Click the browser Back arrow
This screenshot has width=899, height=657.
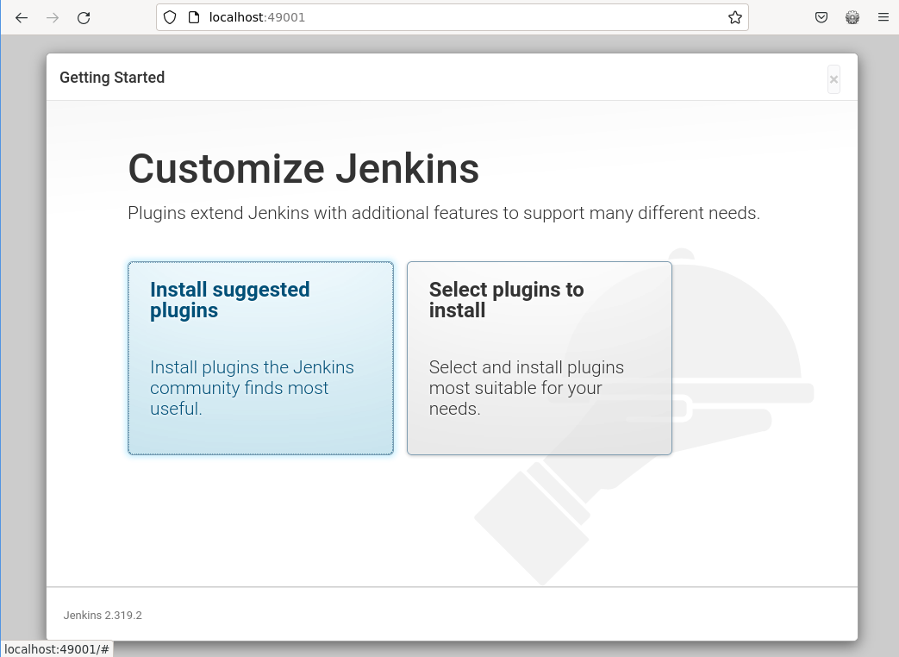pyautogui.click(x=22, y=17)
